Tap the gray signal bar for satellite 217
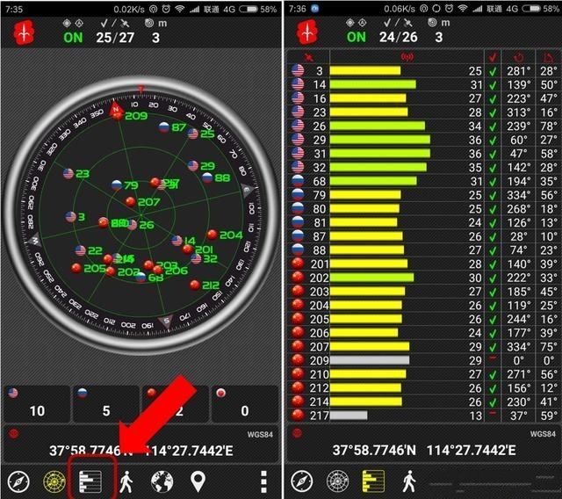This screenshot has height=499, width=562. click(349, 415)
